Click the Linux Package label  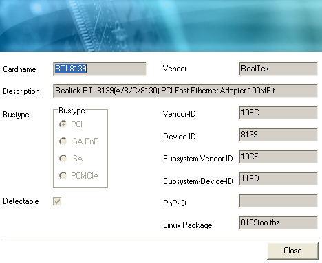(188, 225)
